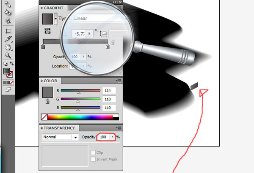Open the gradient Type dropdown showing Linear
Image resolution: width=254 pixels, height=173 pixels.
coord(97,19)
